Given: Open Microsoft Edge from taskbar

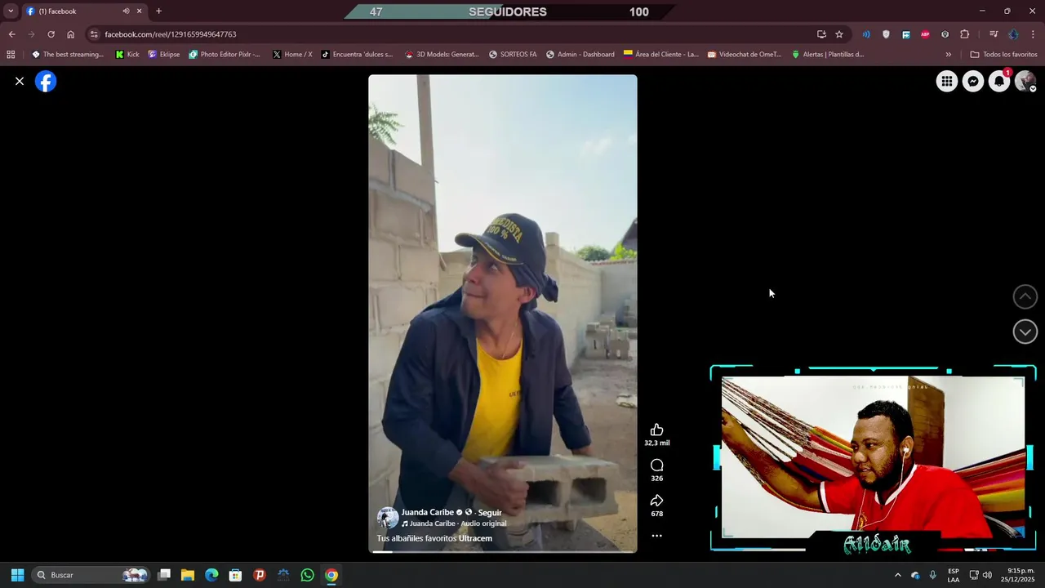Looking at the screenshot, I should 211,575.
